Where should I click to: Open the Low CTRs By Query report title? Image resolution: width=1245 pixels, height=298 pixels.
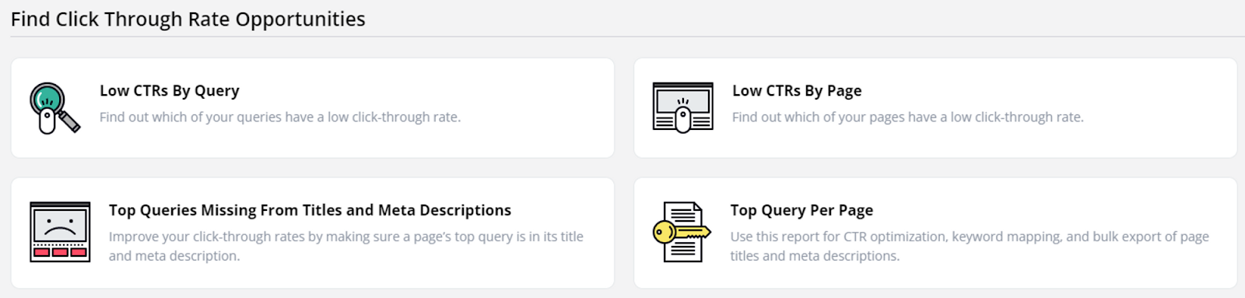coord(170,91)
